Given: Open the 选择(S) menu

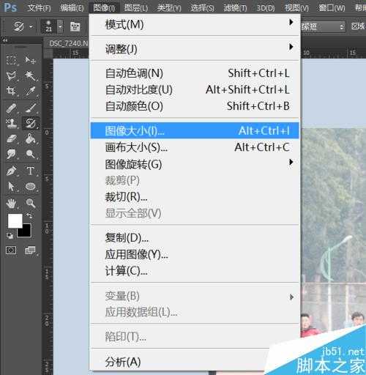Looking at the screenshot, I should 202,8.
